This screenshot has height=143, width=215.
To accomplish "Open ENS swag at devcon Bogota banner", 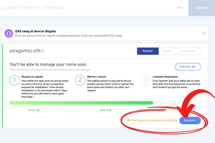I will pyautogui.click(x=105, y=33).
